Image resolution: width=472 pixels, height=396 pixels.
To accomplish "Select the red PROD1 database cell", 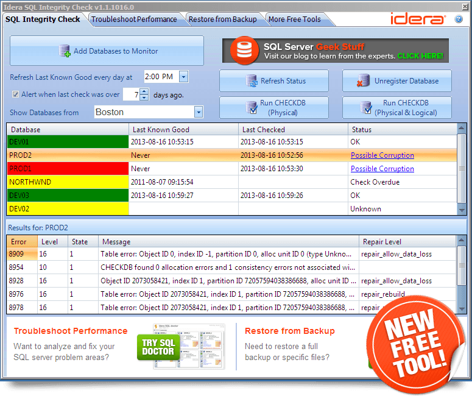I will tap(68, 169).
